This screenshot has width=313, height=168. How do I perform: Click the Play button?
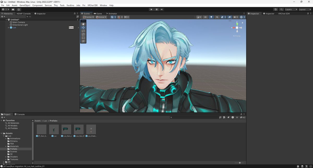pos(151,9)
